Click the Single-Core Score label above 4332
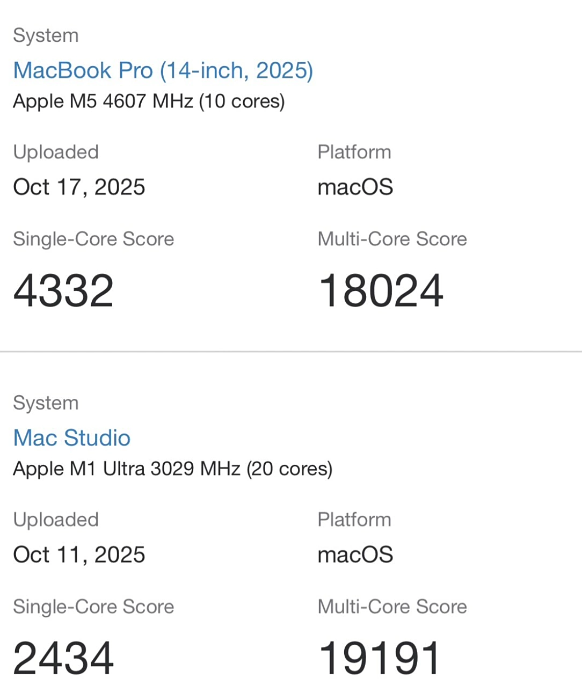The width and height of the screenshot is (582, 700). pos(93,239)
